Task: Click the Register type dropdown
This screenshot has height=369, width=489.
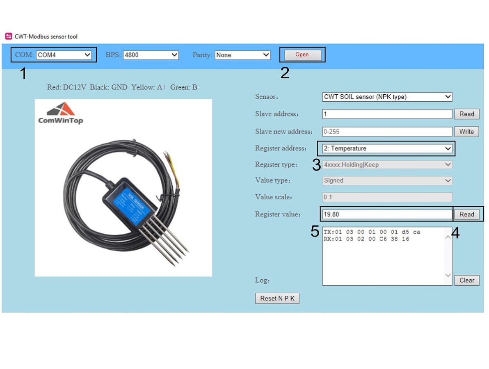Action: point(387,165)
